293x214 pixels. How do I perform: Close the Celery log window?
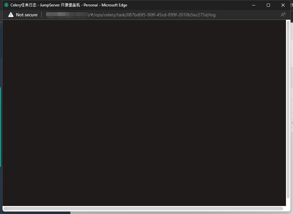pyautogui.click(x=283, y=5)
